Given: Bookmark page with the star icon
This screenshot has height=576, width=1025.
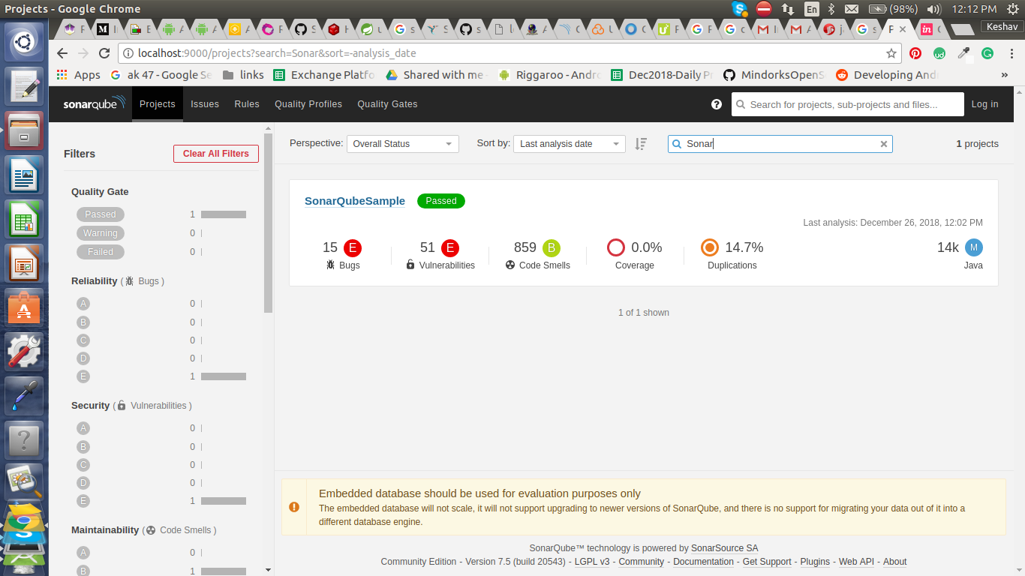Looking at the screenshot, I should point(891,53).
